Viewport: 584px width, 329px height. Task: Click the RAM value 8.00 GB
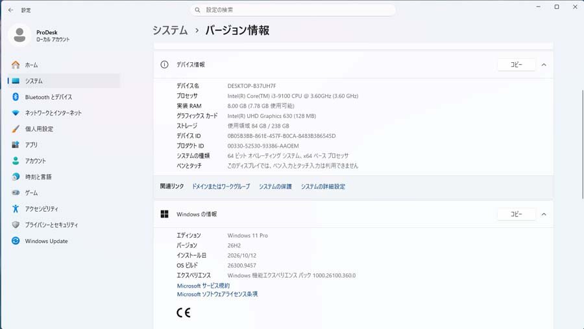(x=261, y=106)
